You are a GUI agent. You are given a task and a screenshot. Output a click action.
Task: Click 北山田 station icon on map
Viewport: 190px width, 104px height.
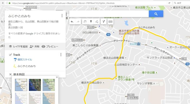point(138,44)
